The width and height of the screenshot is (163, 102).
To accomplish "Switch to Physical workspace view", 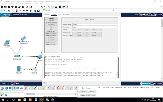I will tap(15, 15).
